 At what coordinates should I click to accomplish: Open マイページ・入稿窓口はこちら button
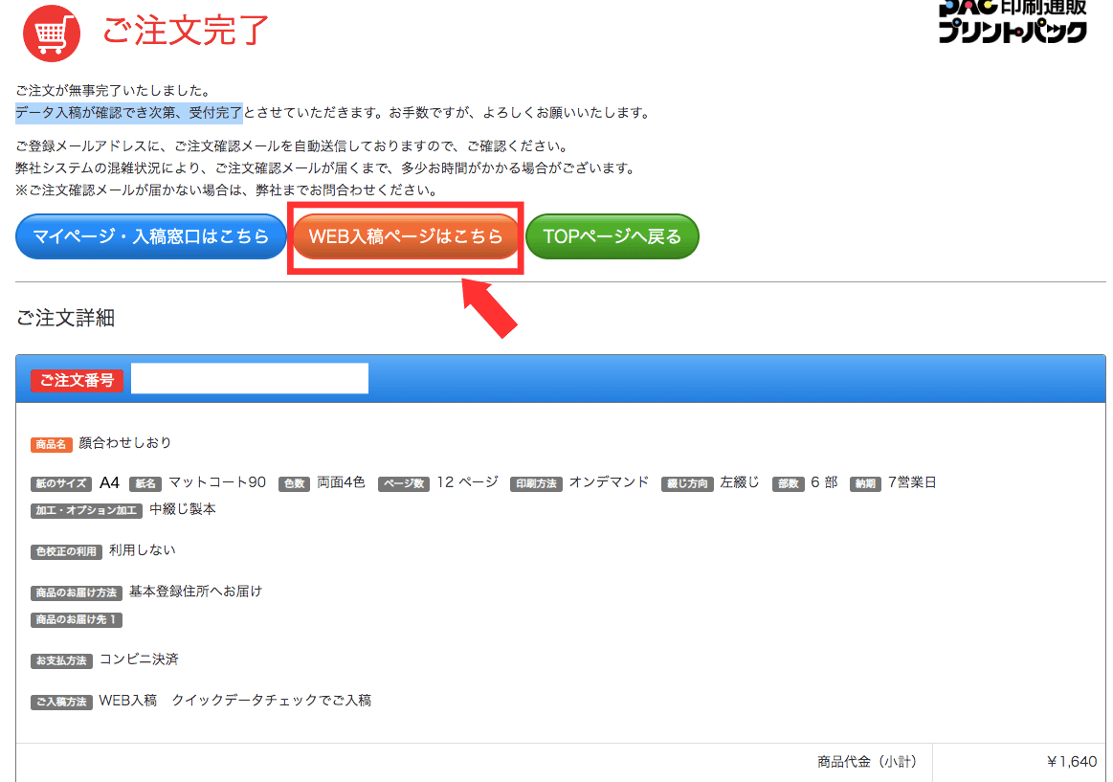tap(151, 236)
